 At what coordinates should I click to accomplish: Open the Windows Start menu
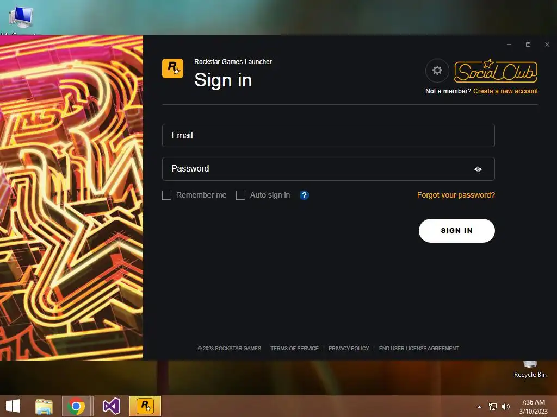(13, 406)
